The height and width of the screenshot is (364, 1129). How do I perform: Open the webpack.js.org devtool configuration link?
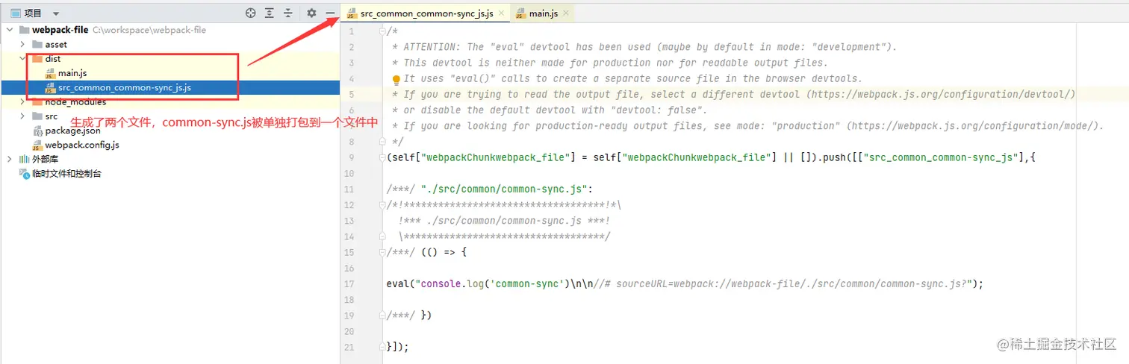pyautogui.click(x=940, y=95)
